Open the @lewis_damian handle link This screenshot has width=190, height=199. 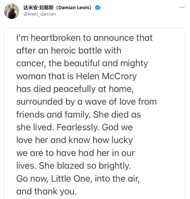tap(40, 14)
